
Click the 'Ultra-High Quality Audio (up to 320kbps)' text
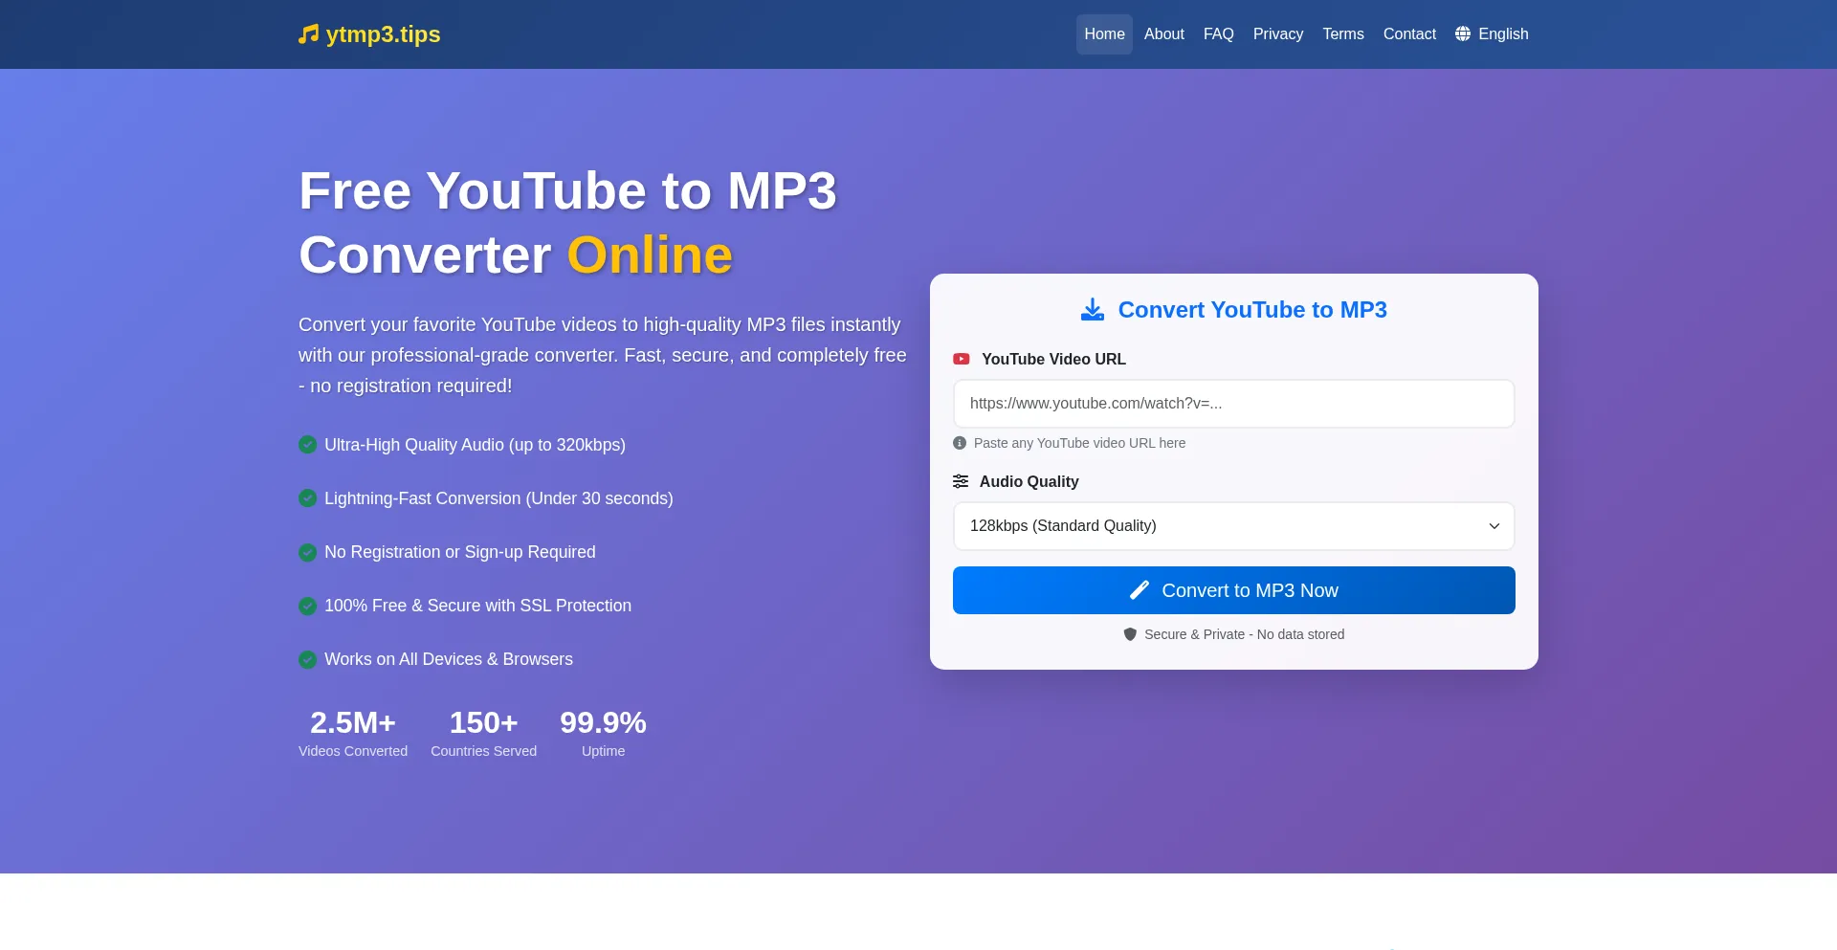(x=475, y=445)
